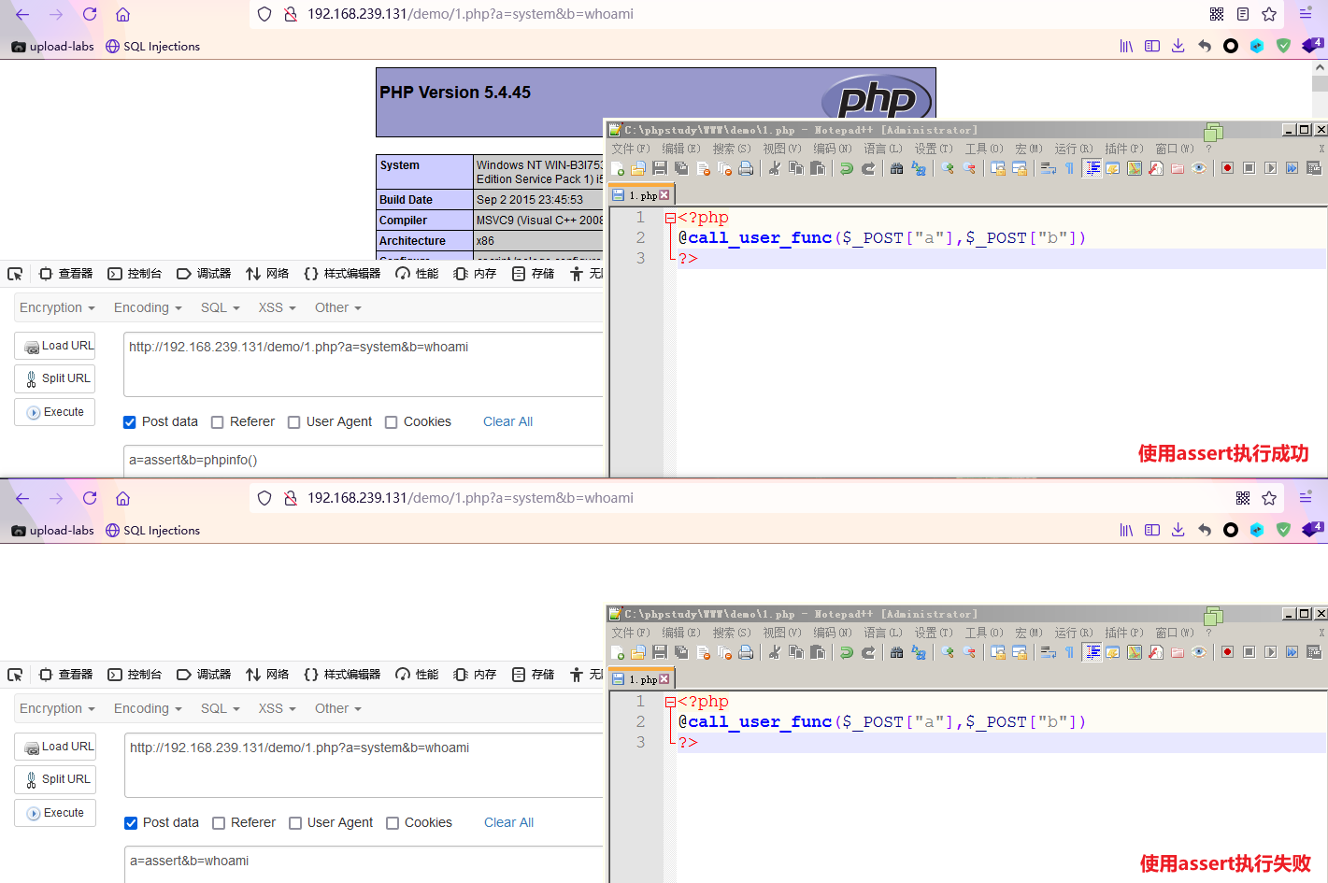Screen dimensions: 1328x883
Task: Open Encoding dropdown in lower HackBar
Action: click(x=148, y=708)
